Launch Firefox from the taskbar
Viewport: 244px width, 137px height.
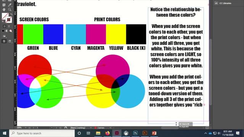pos(108,133)
